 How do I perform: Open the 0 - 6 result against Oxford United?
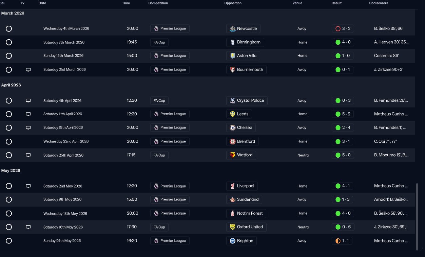[x=343, y=227]
